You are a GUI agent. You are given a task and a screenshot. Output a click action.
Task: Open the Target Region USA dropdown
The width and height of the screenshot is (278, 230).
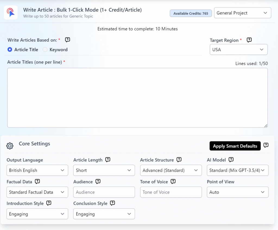pos(238,49)
